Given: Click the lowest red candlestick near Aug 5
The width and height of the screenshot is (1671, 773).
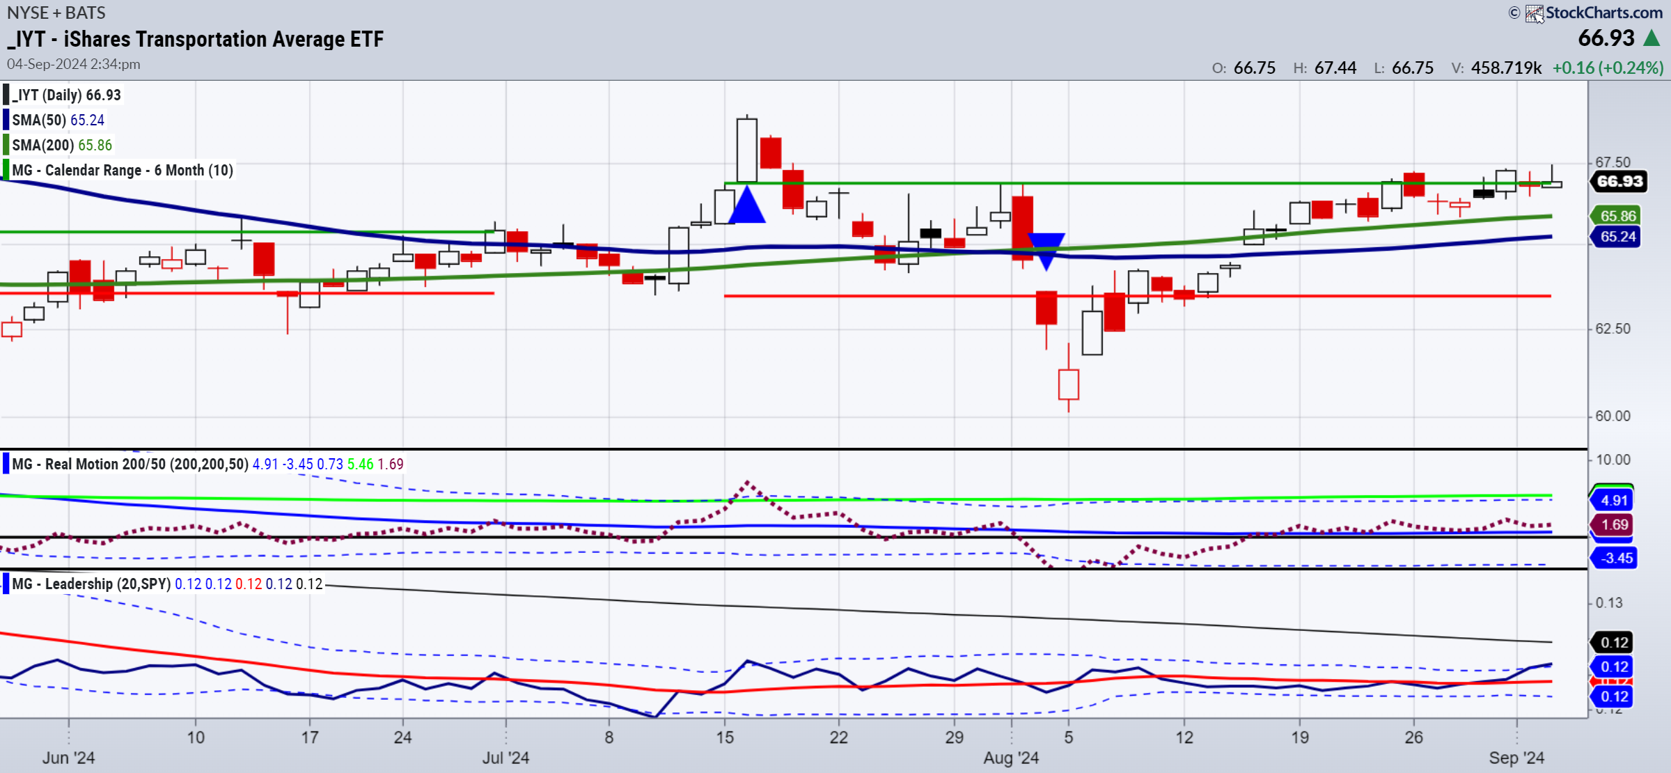Looking at the screenshot, I should [x=1068, y=384].
